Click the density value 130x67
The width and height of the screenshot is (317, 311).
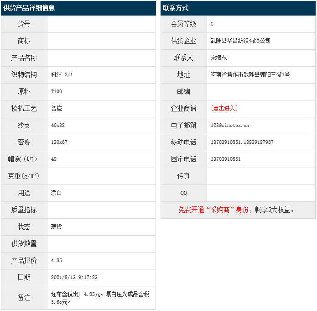(59, 142)
